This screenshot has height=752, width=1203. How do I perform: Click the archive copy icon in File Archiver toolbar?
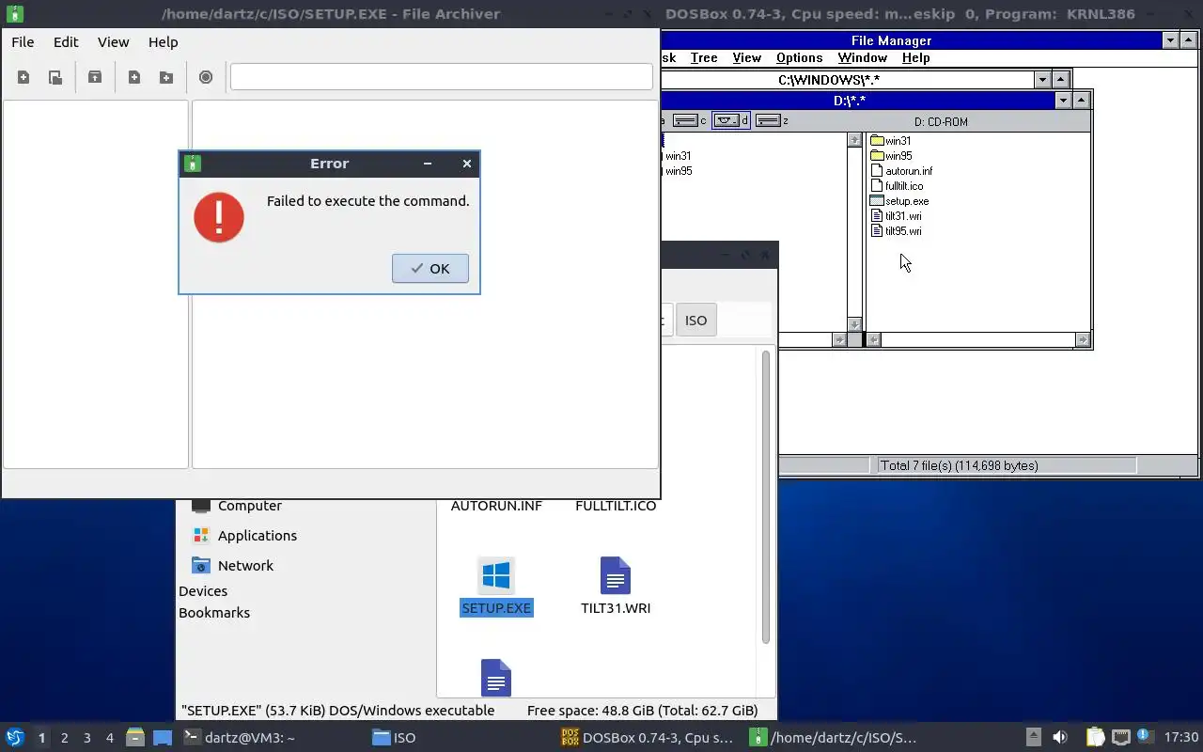(55, 77)
